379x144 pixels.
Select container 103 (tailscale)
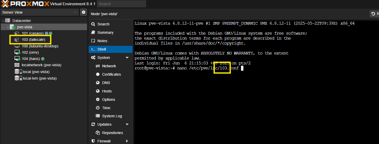(x=33, y=40)
